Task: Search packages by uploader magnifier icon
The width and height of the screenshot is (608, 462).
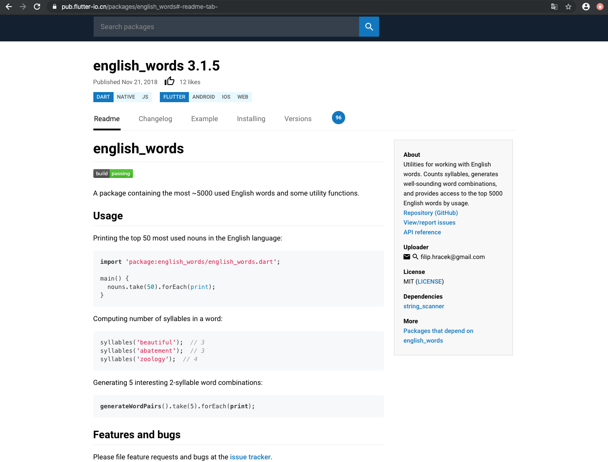Action: pos(415,257)
